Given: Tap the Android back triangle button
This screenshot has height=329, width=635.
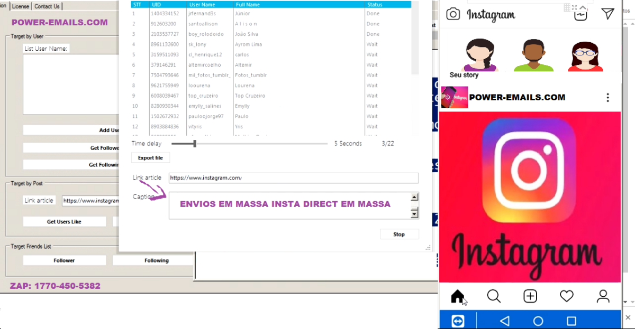Looking at the screenshot, I should (505, 321).
